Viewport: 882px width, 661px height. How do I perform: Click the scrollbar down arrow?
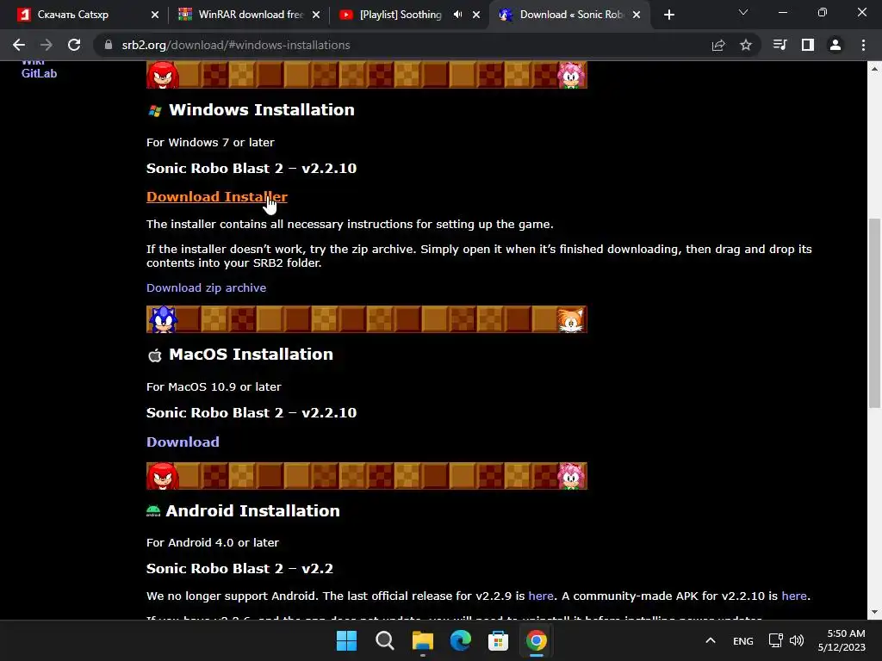coord(874,612)
